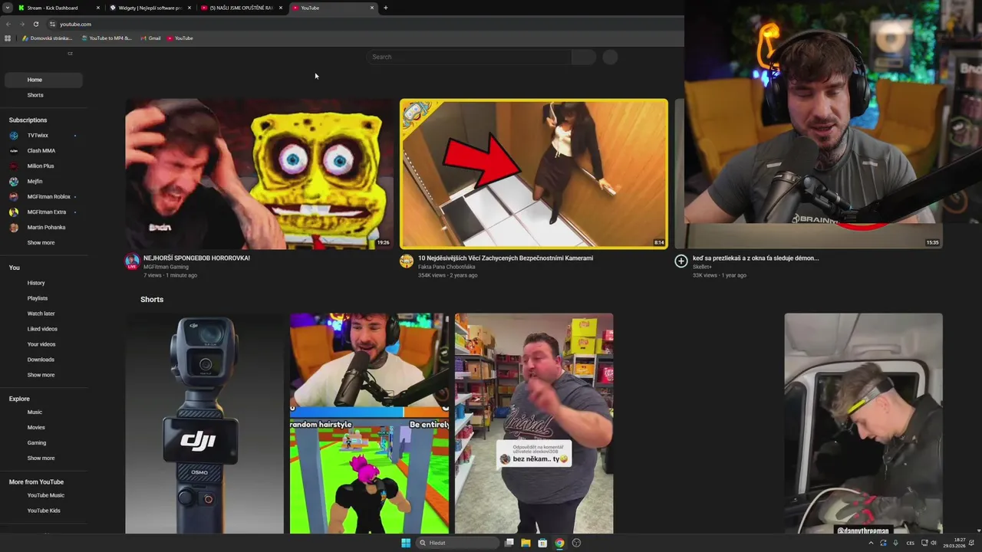The width and height of the screenshot is (982, 552).
Task: Open Microsoft Store from the taskbar
Action: point(542,543)
